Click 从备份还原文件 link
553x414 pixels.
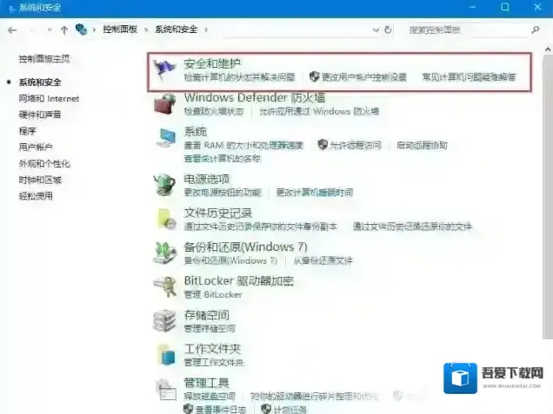click(x=323, y=260)
